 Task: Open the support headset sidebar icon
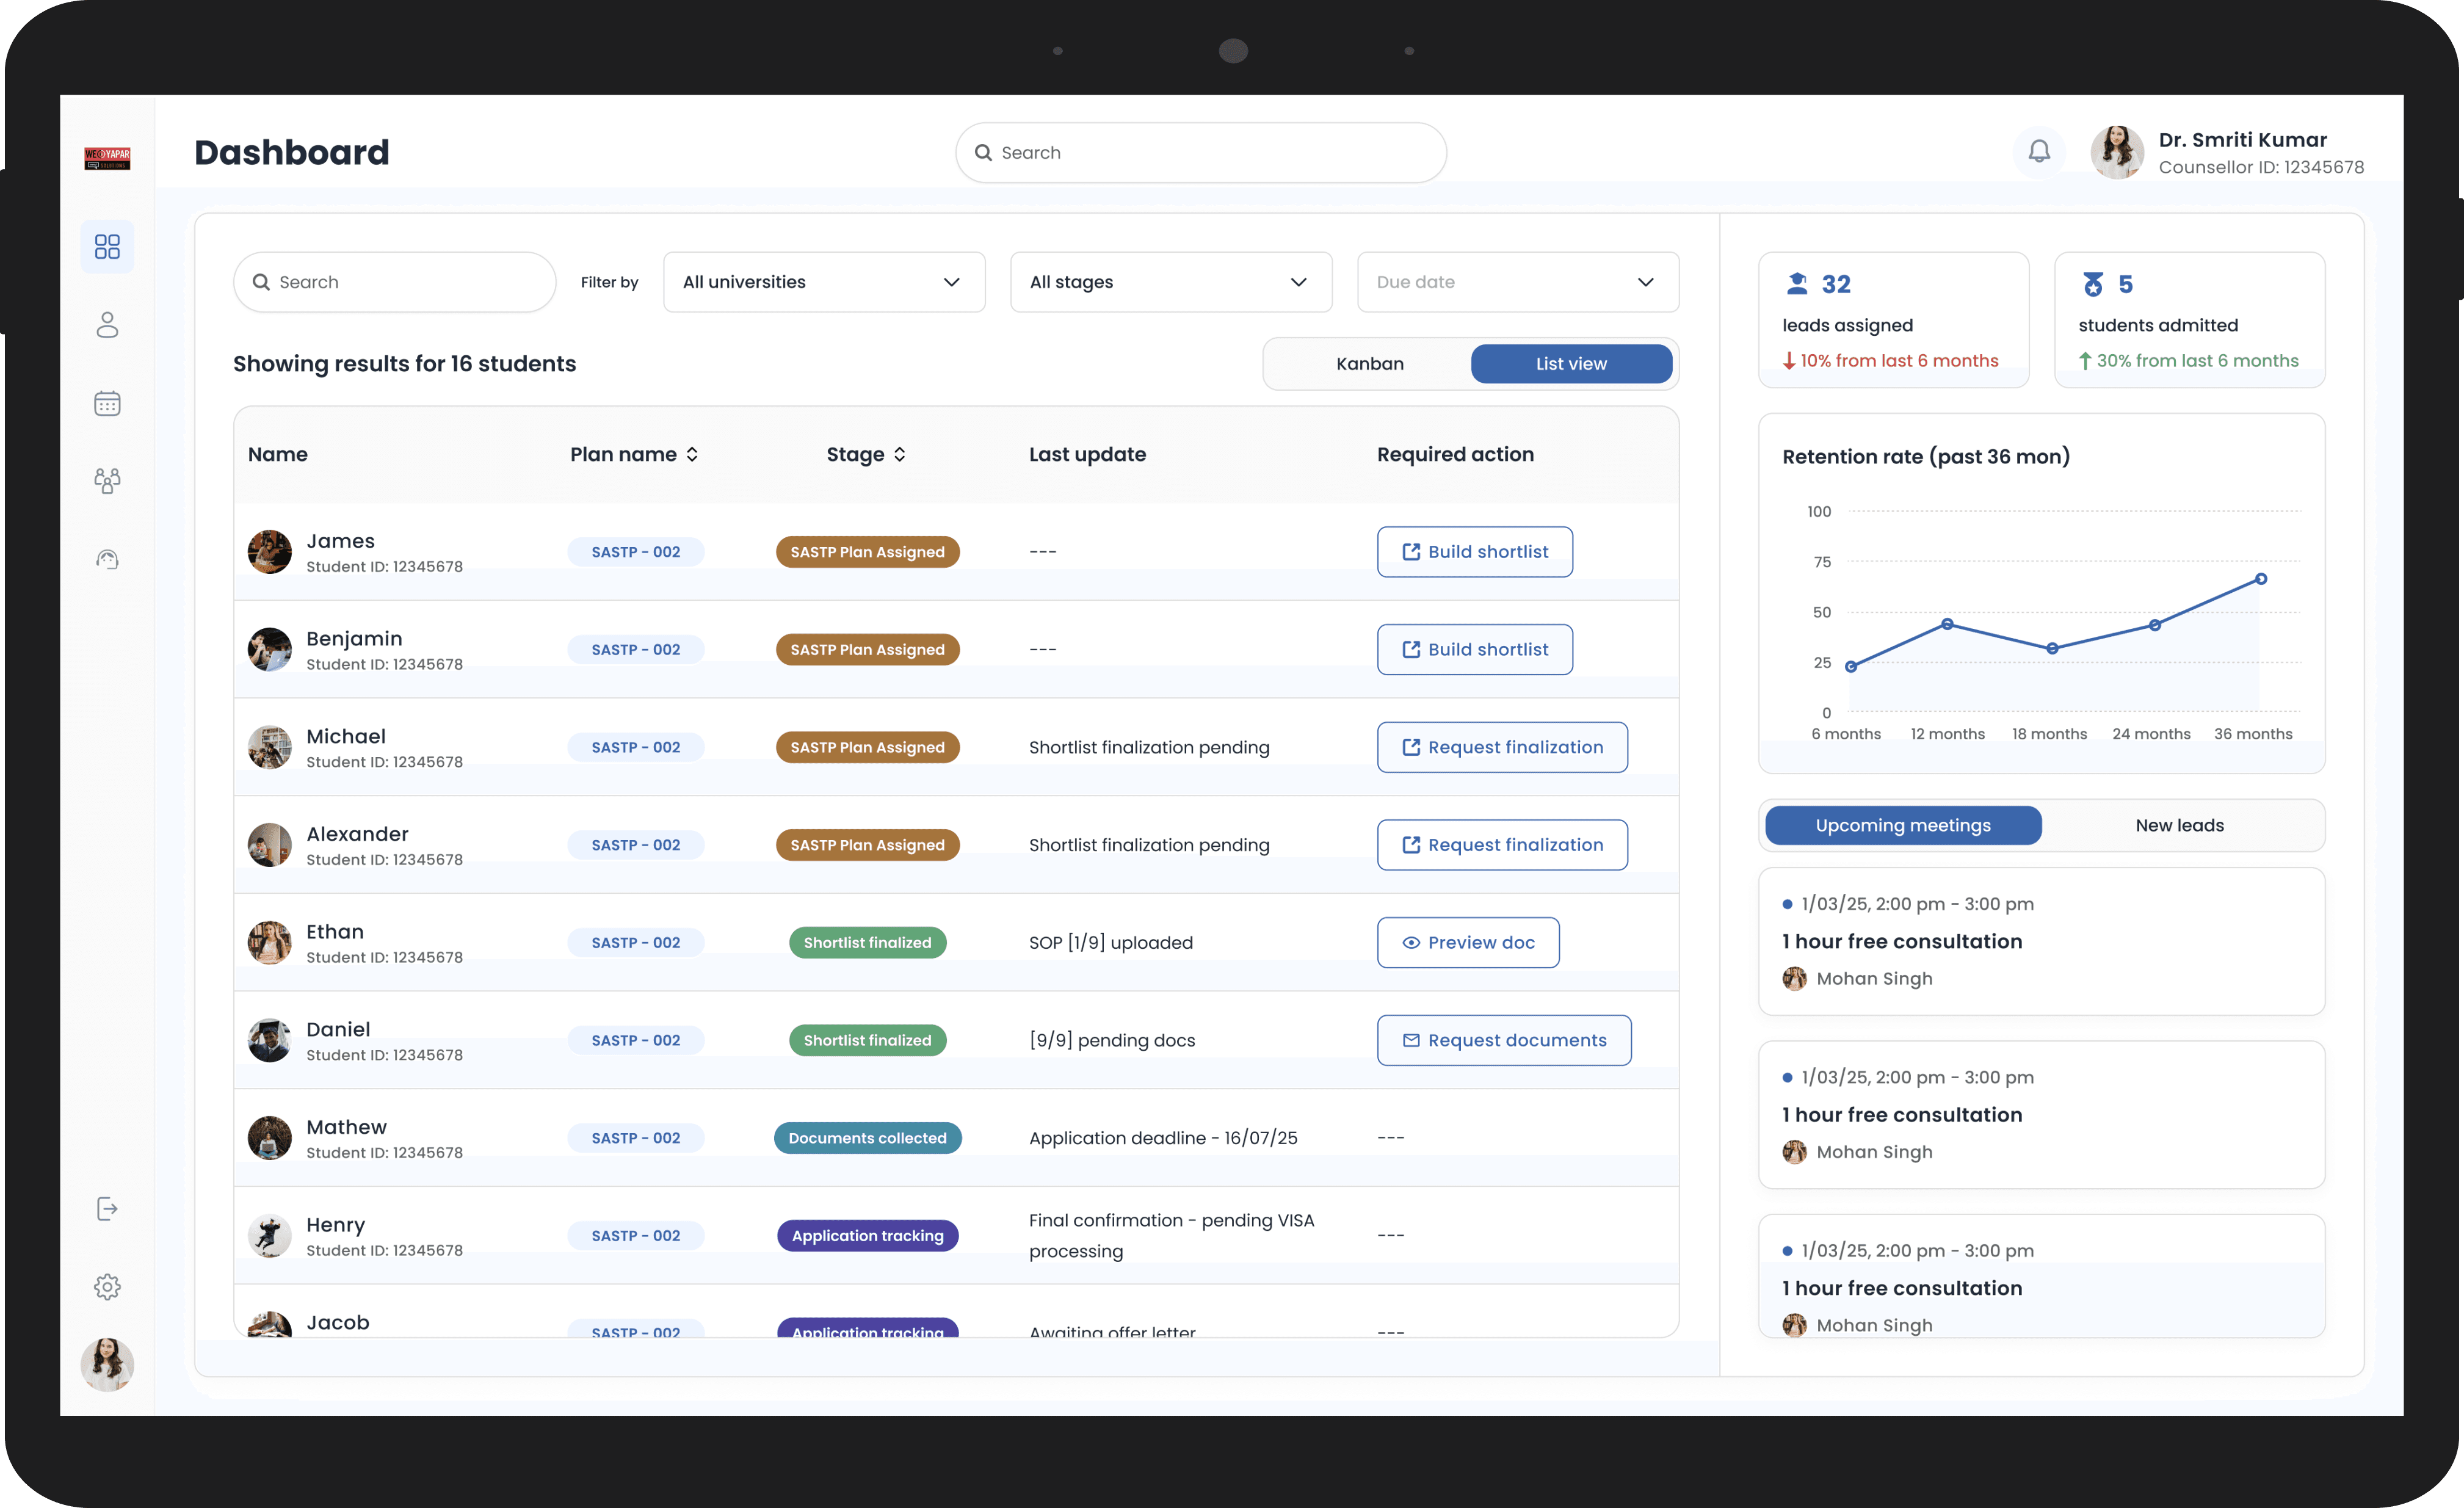pyautogui.click(x=107, y=559)
